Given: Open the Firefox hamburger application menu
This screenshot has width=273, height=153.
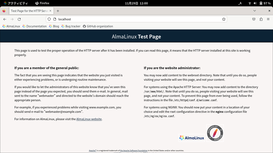Looking at the screenshot, I should click(268, 19).
